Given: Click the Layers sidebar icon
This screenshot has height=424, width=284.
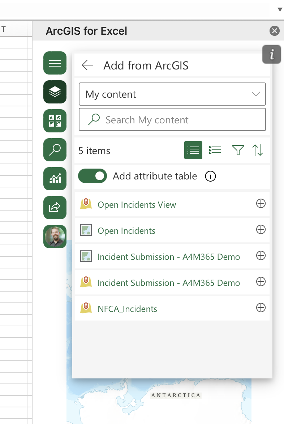Looking at the screenshot, I should coord(55,92).
